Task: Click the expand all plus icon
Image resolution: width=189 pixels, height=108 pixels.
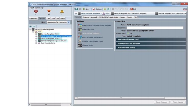Action: tap(31, 26)
